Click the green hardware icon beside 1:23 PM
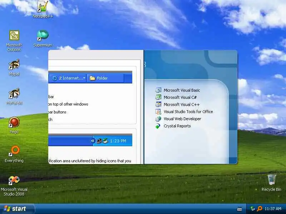This screenshot has width=286, height=214. (105, 141)
